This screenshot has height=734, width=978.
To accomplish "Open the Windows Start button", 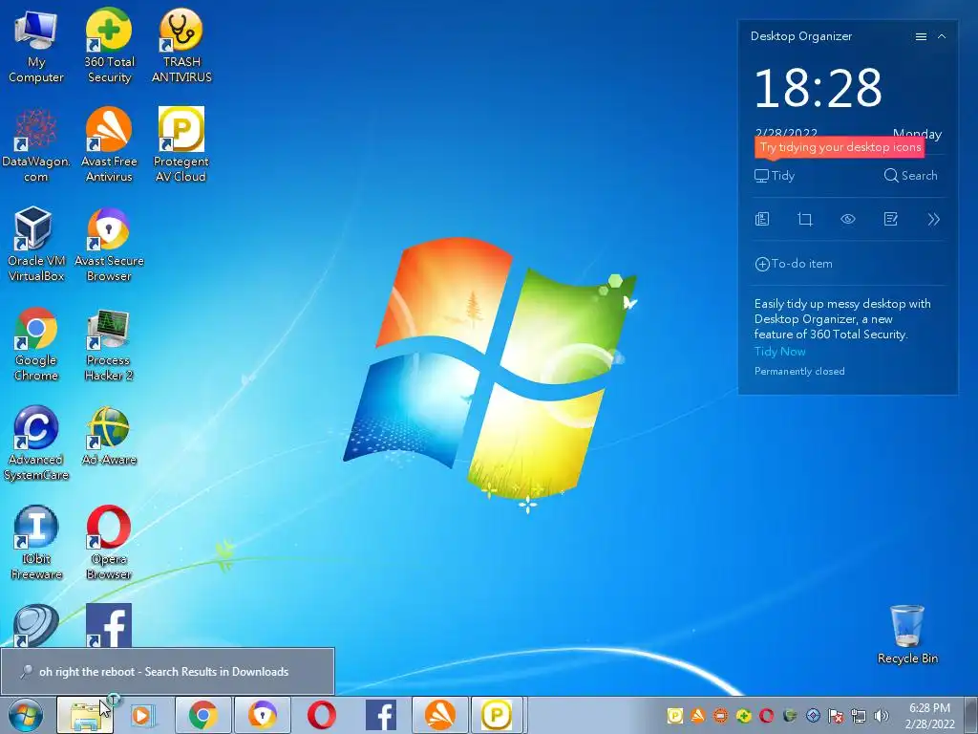I will click(26, 715).
